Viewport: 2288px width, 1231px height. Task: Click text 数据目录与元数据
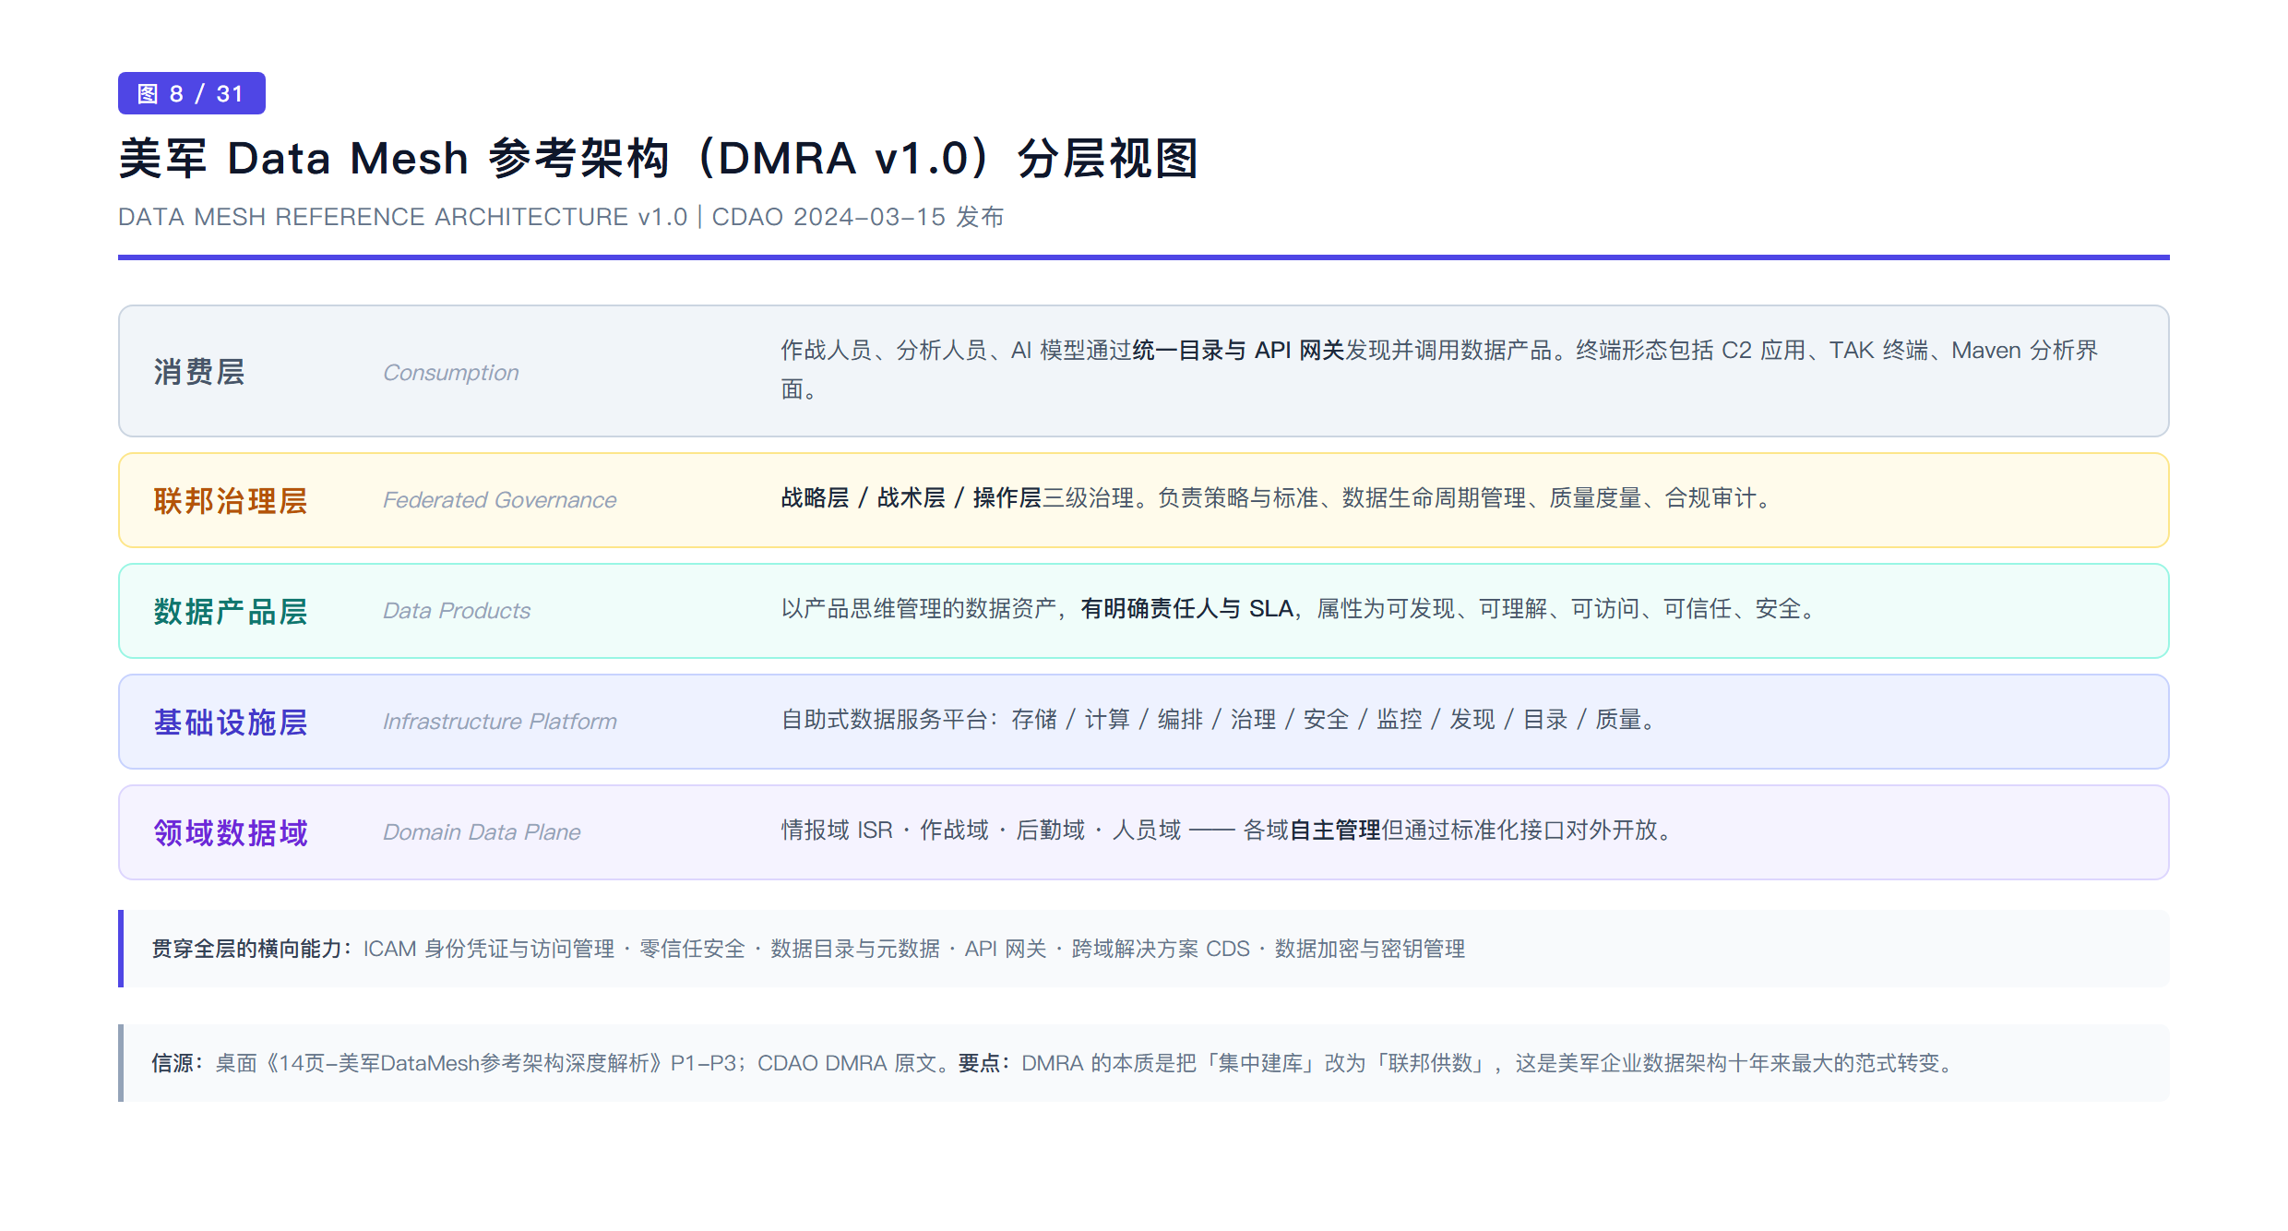click(855, 949)
